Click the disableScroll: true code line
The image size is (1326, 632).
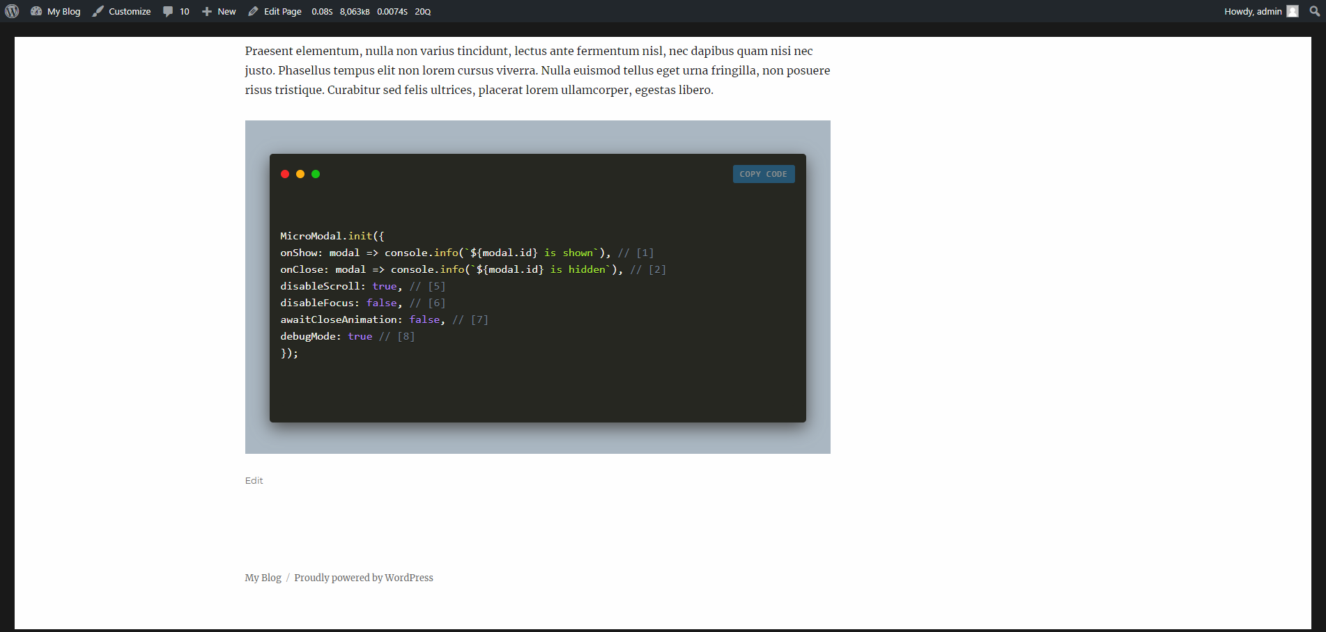click(x=362, y=286)
